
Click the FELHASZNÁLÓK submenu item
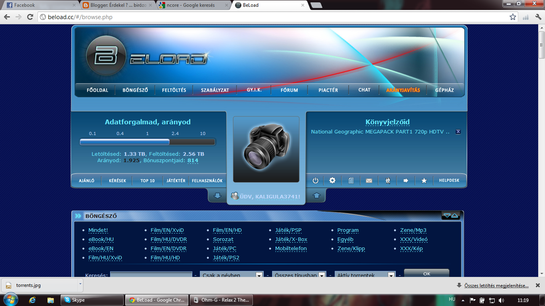pos(207,180)
